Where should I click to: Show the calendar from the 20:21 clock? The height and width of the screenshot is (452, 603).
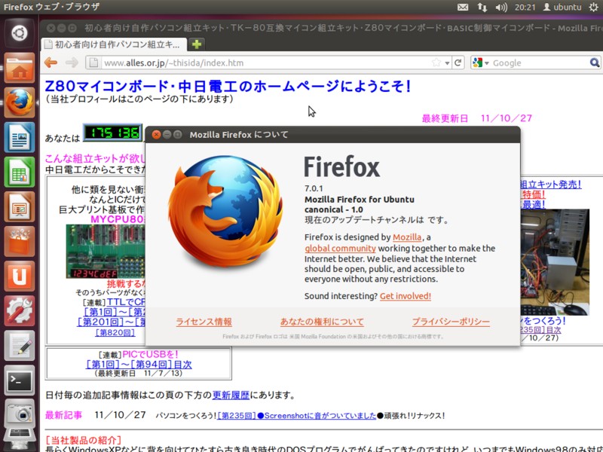(x=525, y=7)
